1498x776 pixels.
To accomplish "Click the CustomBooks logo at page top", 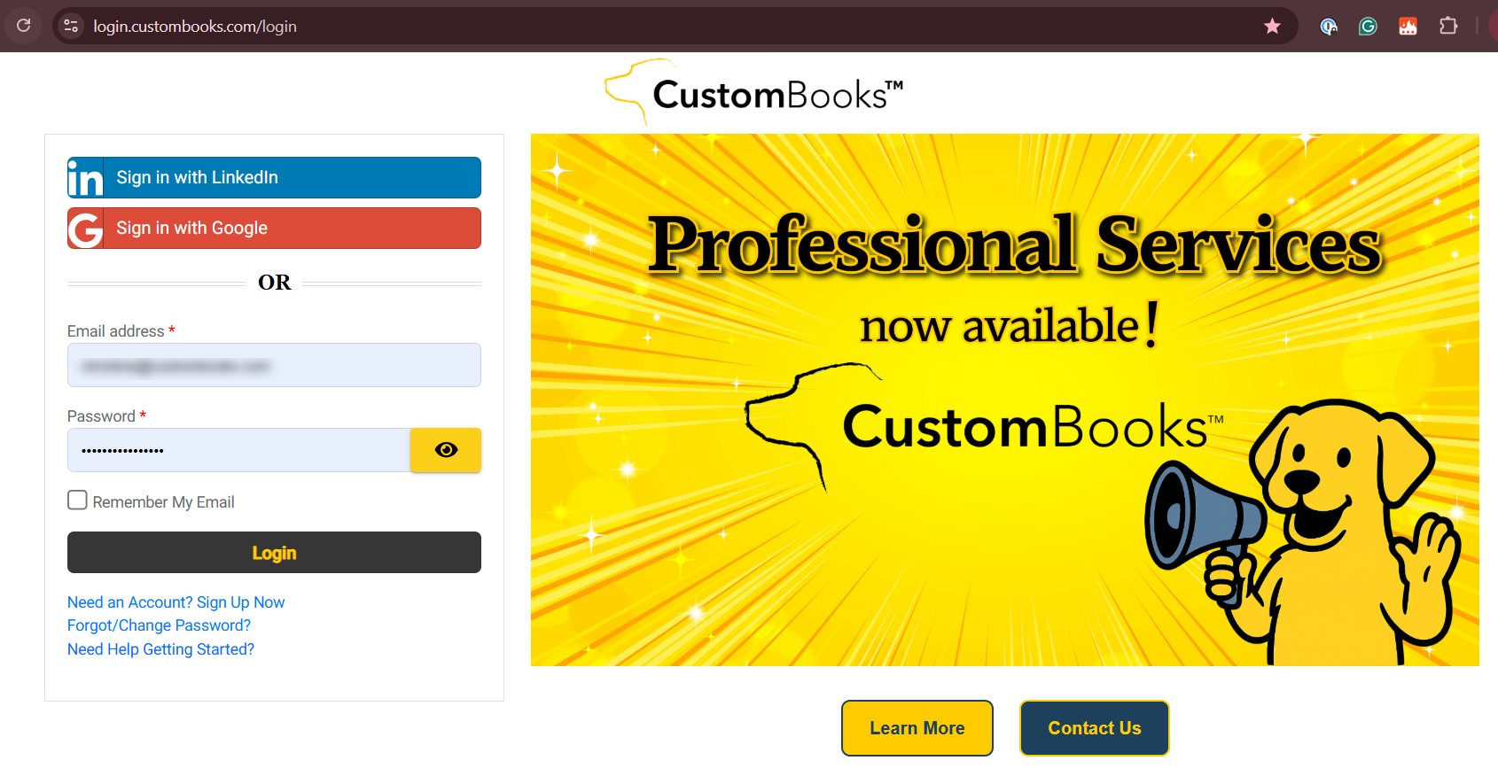I will 754,93.
